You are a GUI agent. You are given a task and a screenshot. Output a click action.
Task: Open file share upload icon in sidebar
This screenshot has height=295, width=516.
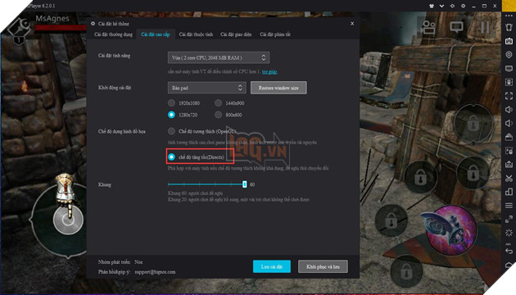pos(509,164)
